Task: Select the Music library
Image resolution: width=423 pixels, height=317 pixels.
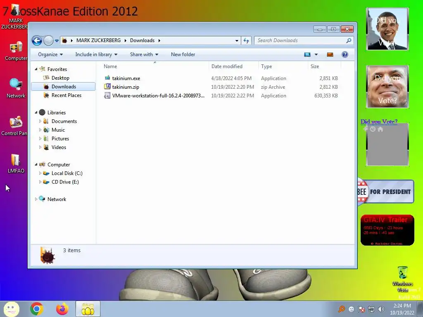Action: click(x=58, y=130)
